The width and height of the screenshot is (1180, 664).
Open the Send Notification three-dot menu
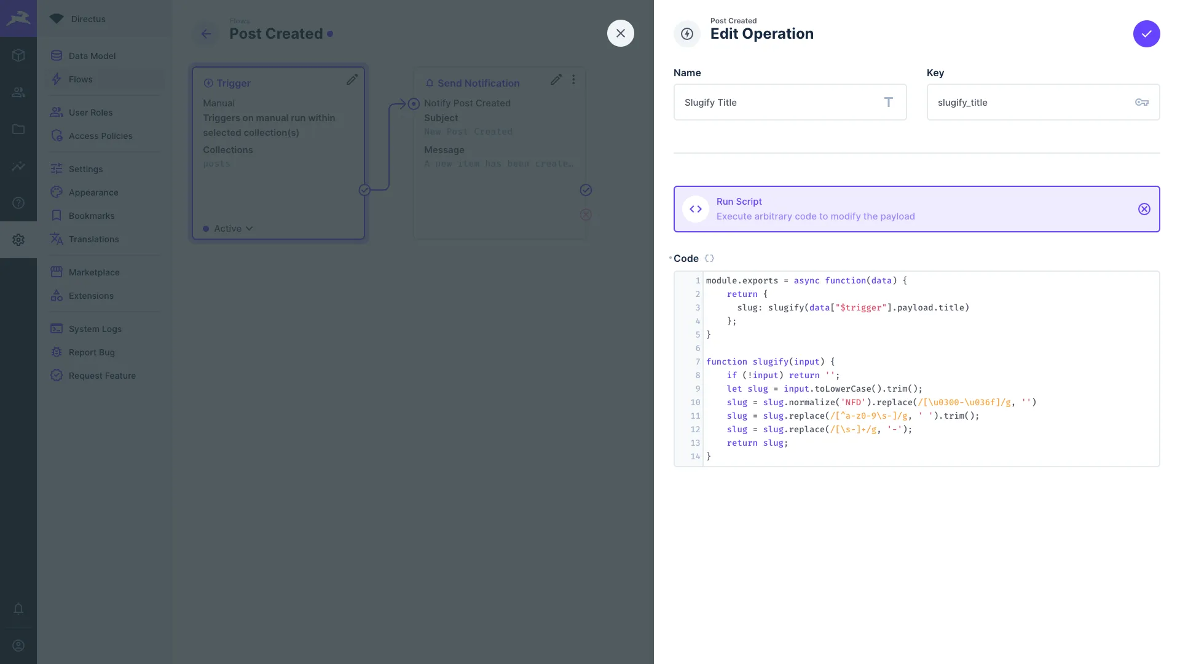tap(573, 79)
